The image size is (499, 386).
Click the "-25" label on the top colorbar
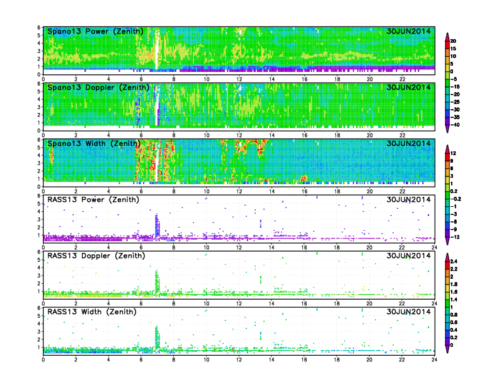pos(455,102)
